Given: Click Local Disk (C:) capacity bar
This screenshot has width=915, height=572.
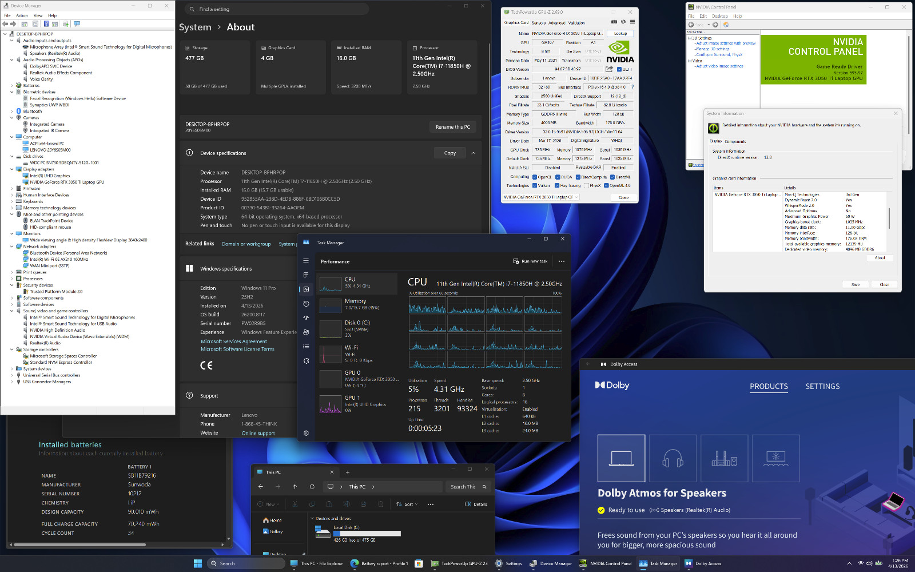Looking at the screenshot, I should tap(367, 534).
